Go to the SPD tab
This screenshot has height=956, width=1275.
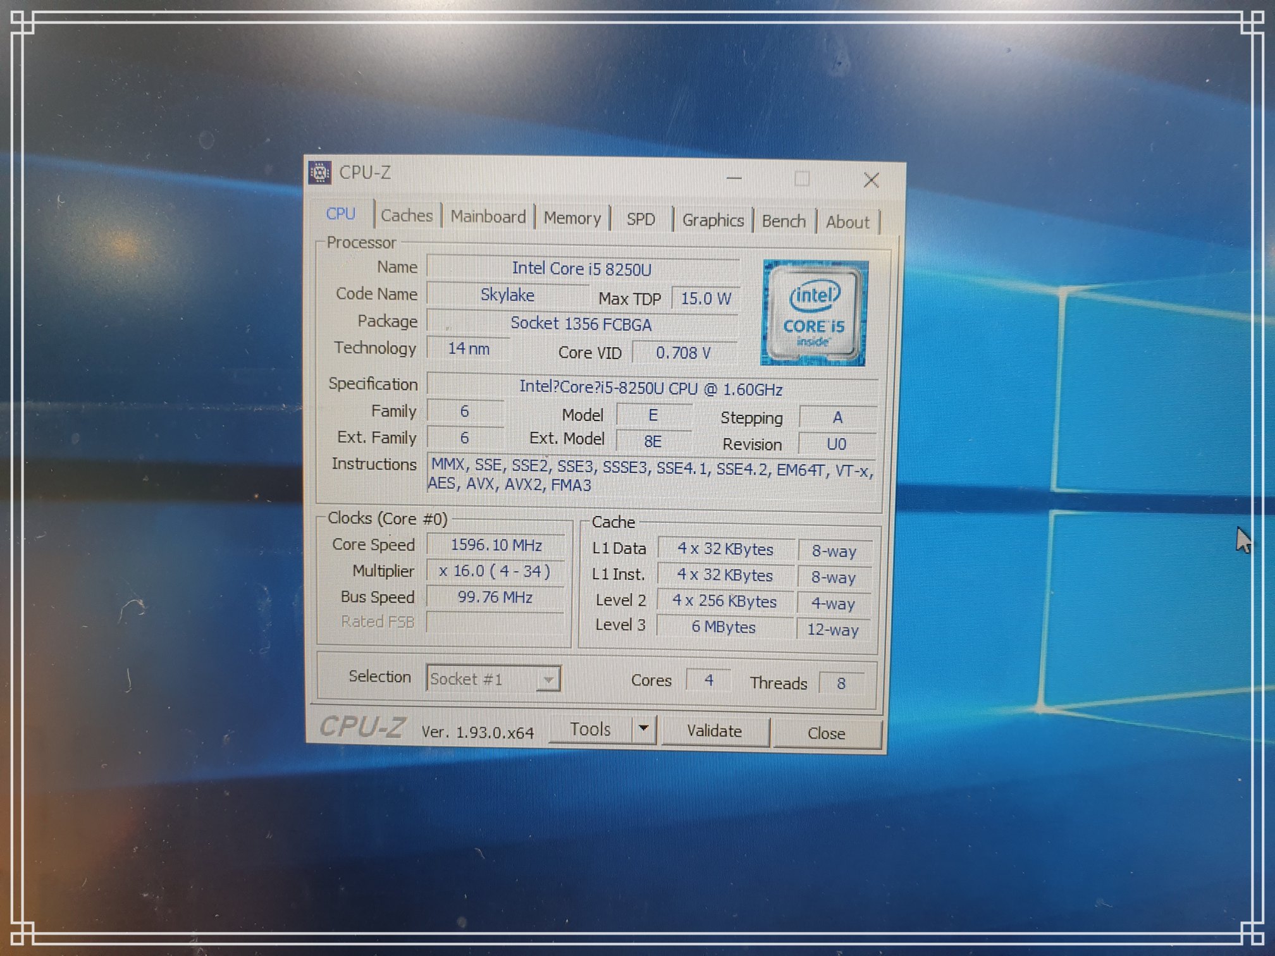(x=641, y=219)
